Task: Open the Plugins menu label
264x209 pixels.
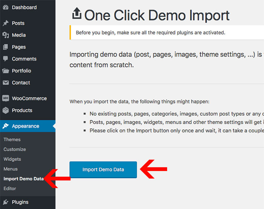Action: click(x=20, y=202)
